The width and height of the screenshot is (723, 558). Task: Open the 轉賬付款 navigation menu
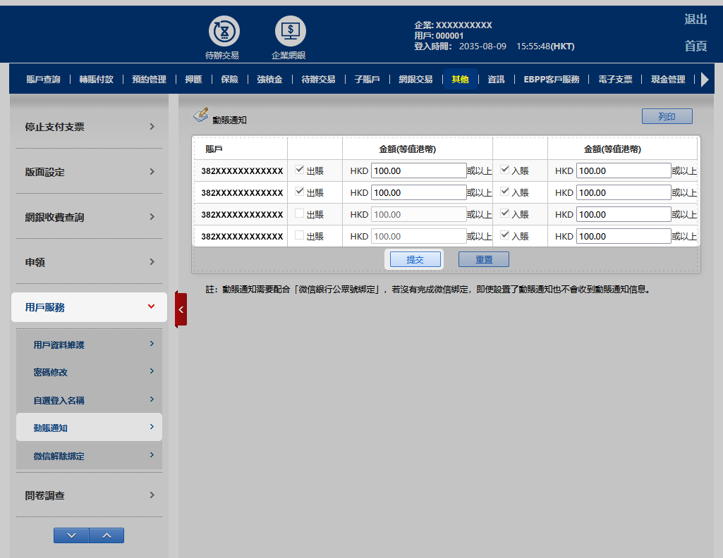point(96,80)
